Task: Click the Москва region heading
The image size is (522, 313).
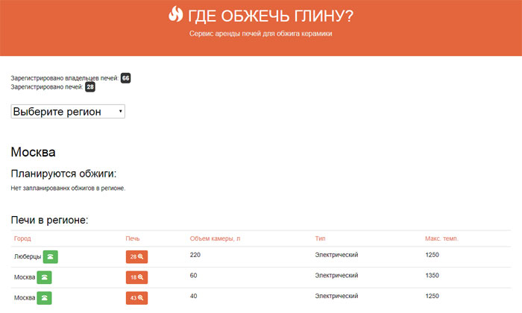Action: [33, 153]
